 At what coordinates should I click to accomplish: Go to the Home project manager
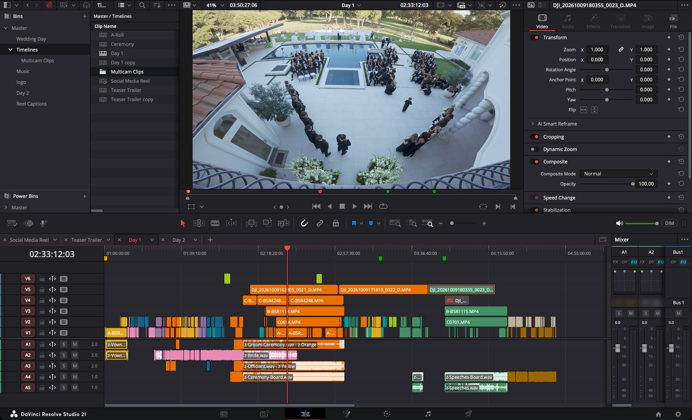658,414
